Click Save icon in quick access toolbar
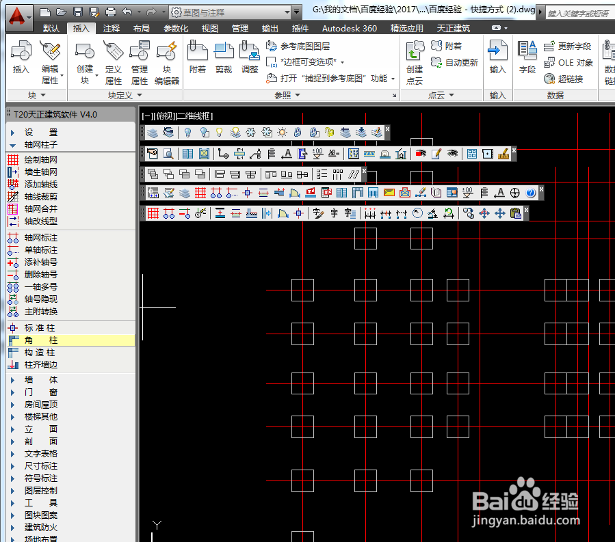This screenshot has width=615, height=542. pyautogui.click(x=77, y=12)
